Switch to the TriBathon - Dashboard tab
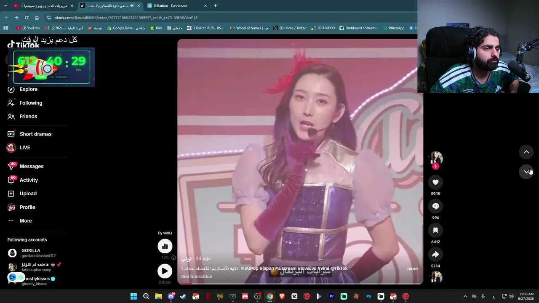 point(177,6)
